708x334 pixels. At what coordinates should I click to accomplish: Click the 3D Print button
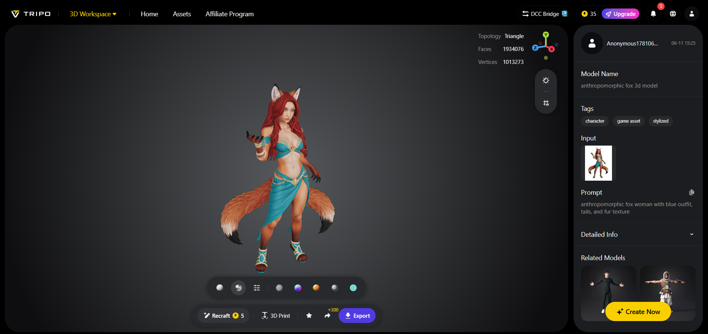pos(276,316)
